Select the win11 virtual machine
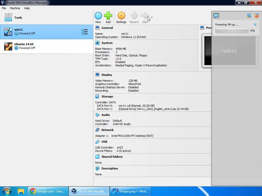The width and height of the screenshot is (262, 196). [x=47, y=32]
